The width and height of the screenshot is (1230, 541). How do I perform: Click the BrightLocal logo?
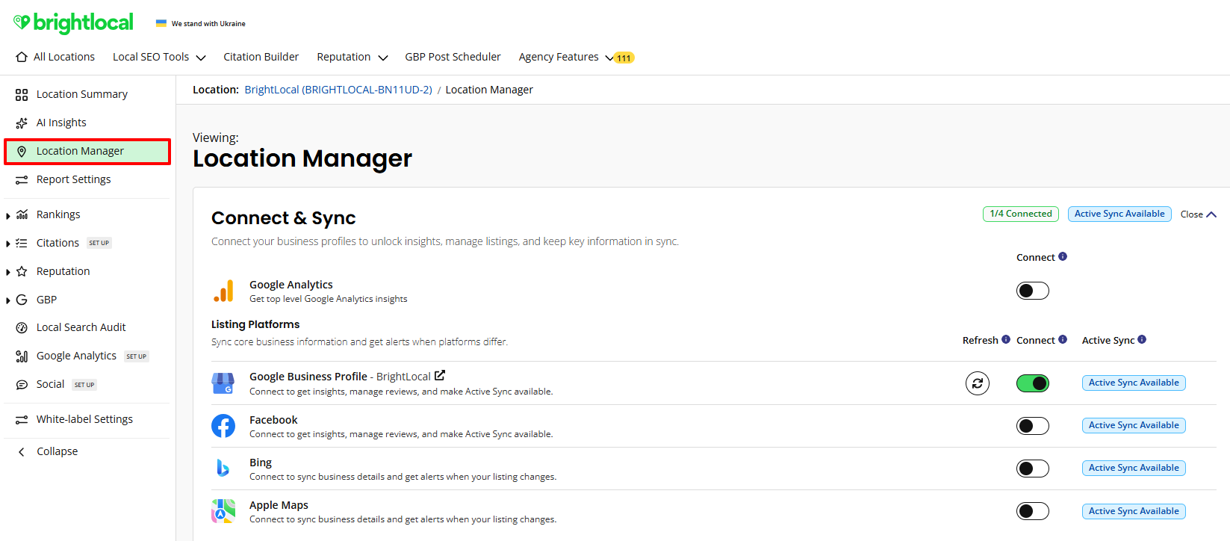click(x=73, y=22)
